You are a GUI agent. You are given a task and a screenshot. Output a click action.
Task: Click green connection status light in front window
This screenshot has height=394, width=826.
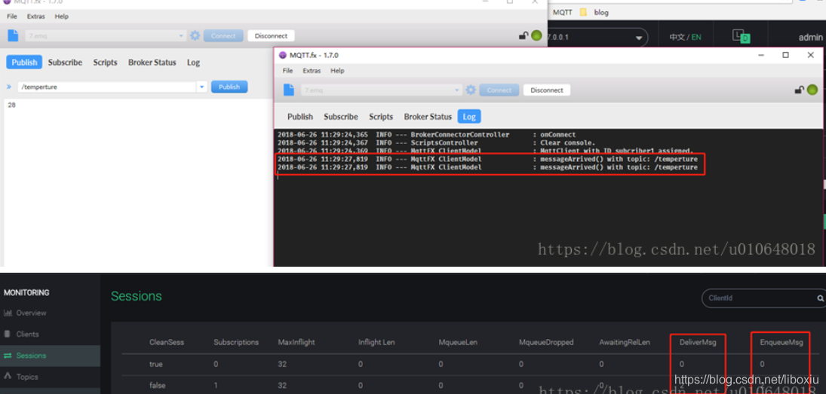pos(812,90)
